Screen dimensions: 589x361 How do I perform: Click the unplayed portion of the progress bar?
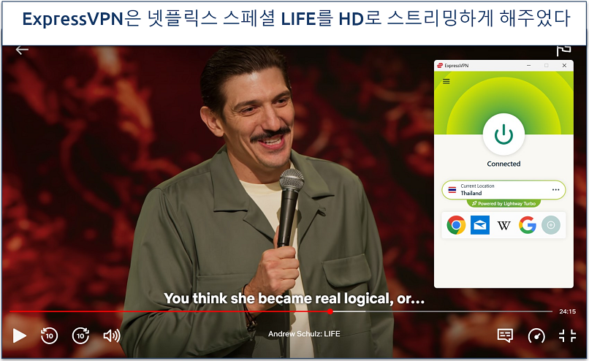coord(443,311)
